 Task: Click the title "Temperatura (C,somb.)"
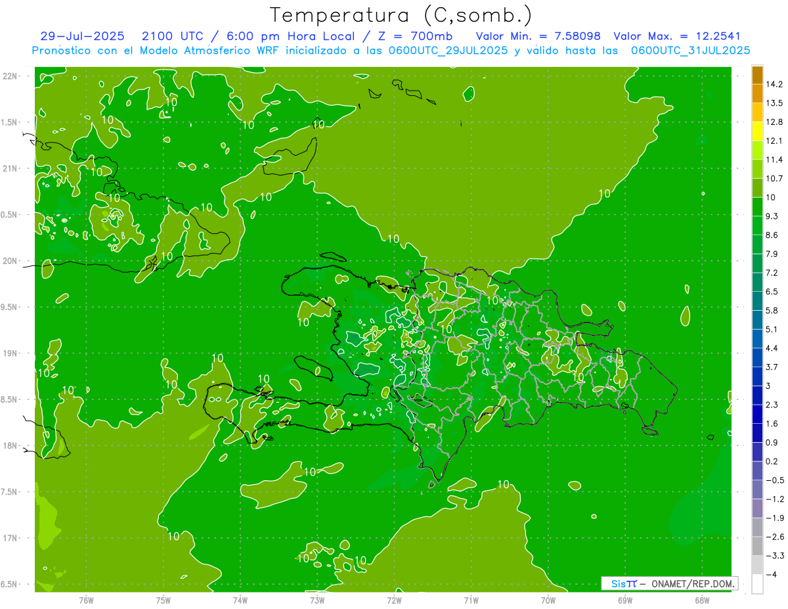(x=401, y=15)
